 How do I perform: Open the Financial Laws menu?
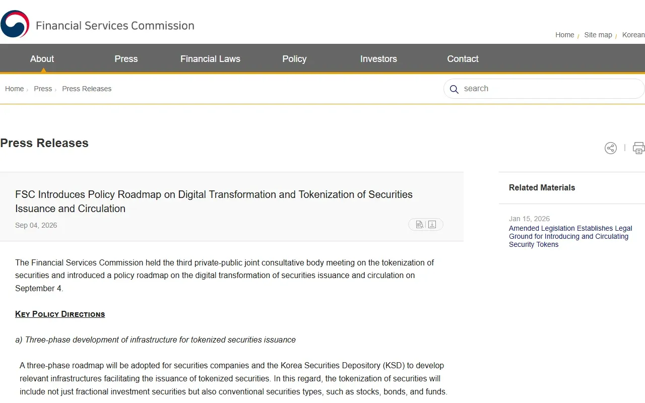210,59
